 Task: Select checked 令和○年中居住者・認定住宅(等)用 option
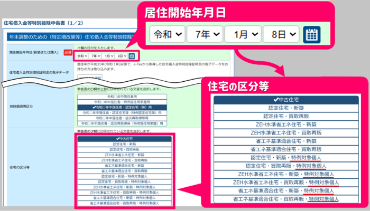pyautogui.click(x=122, y=108)
